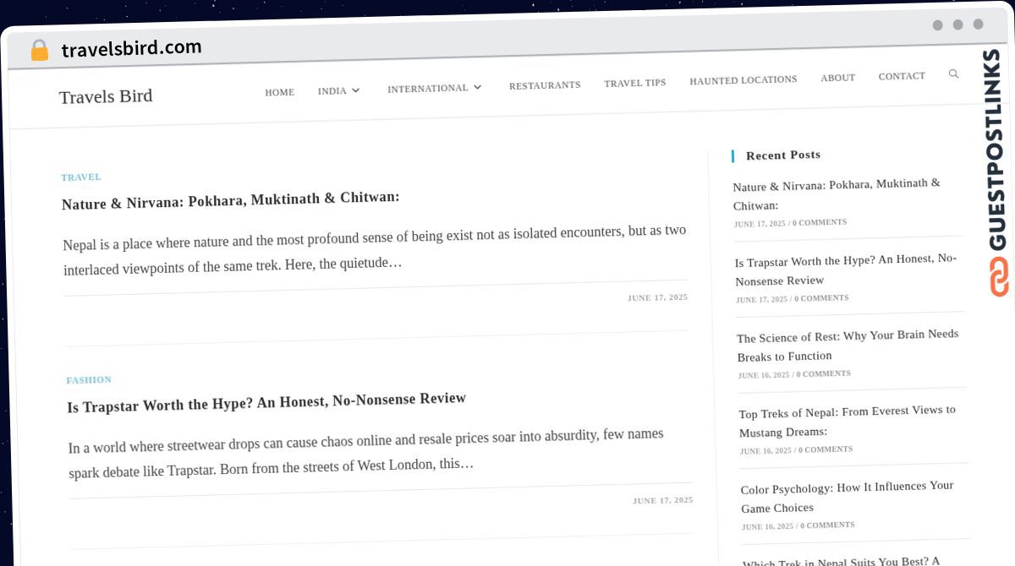
Task: Open sidebar post The Science of Rest
Action: 847,345
